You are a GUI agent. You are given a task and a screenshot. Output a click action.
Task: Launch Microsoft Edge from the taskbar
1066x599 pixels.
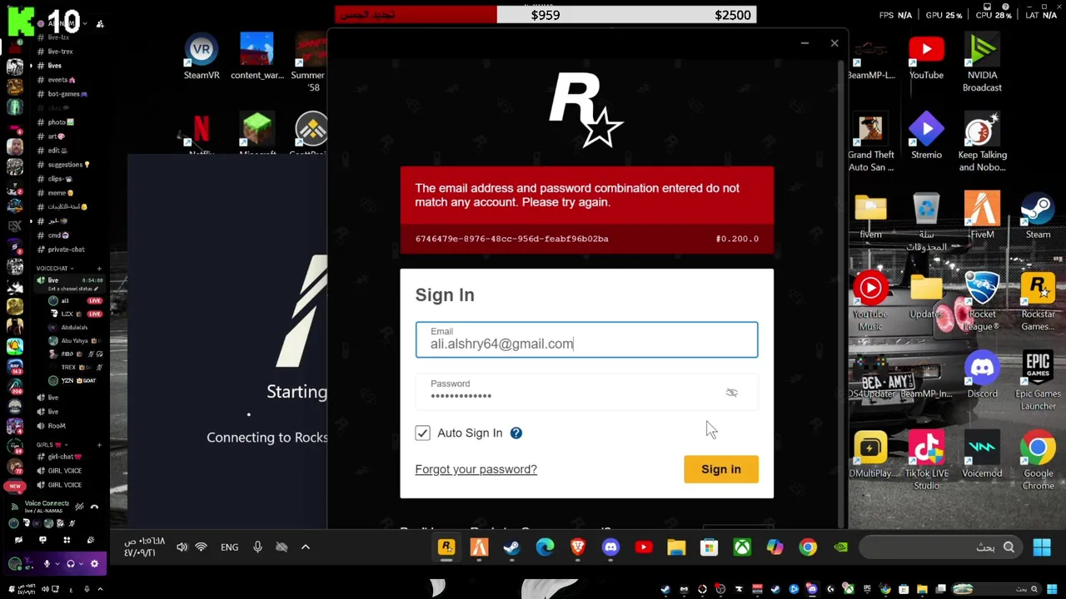(545, 547)
